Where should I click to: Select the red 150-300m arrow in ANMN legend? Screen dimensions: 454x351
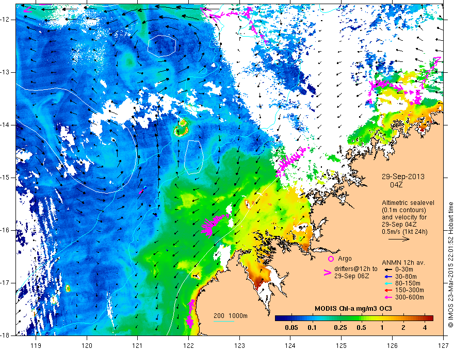tap(388, 290)
